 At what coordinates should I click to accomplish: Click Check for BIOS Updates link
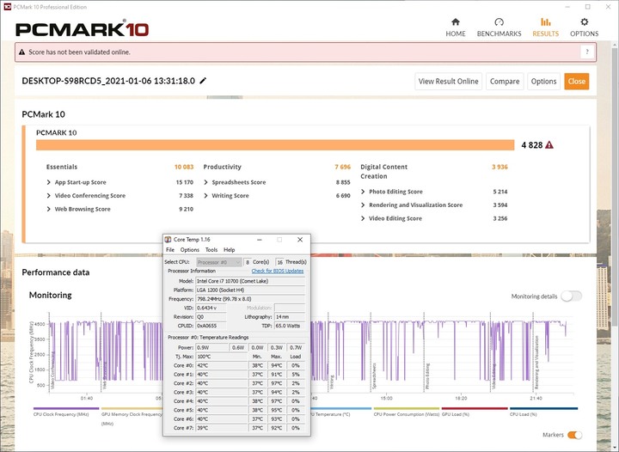point(278,271)
